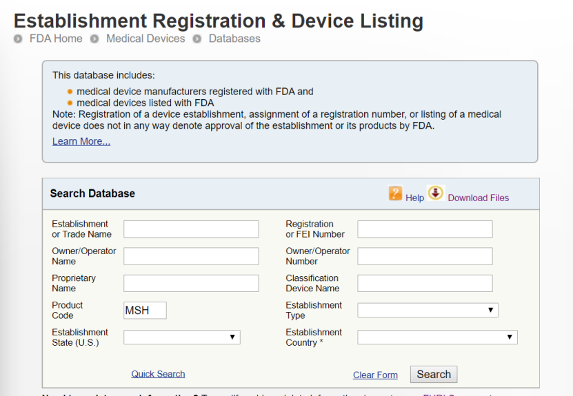This screenshot has width=573, height=396.
Task: Select the Classification Device Name field
Action: (425, 283)
